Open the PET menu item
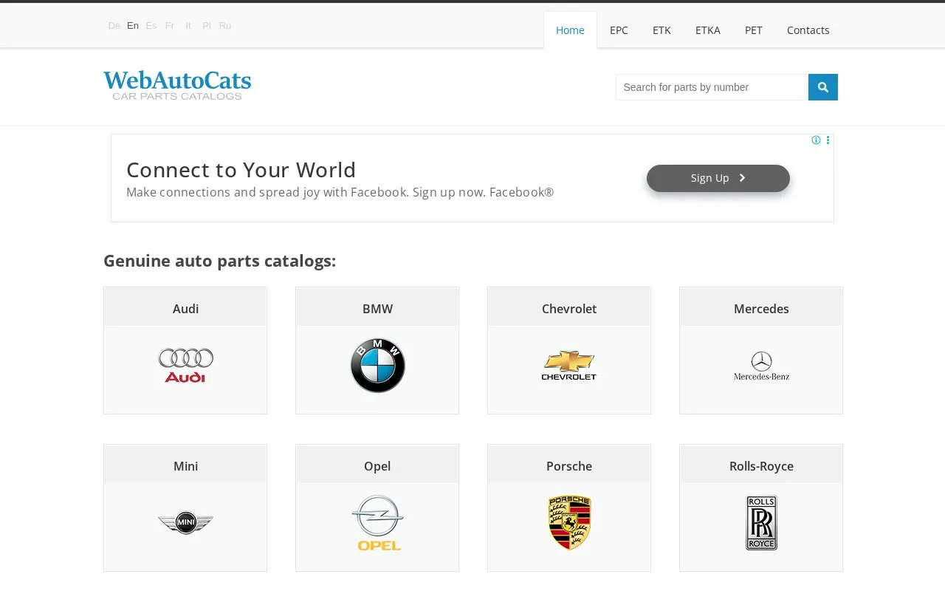 point(754,30)
